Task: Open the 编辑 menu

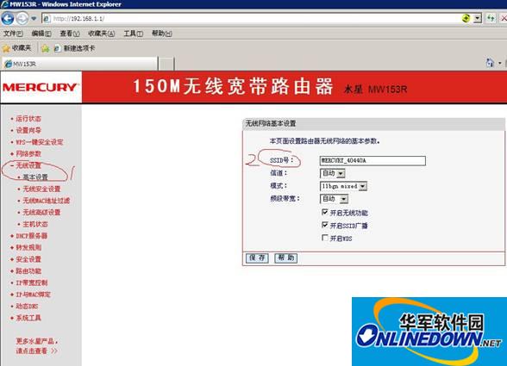Action: (x=41, y=34)
